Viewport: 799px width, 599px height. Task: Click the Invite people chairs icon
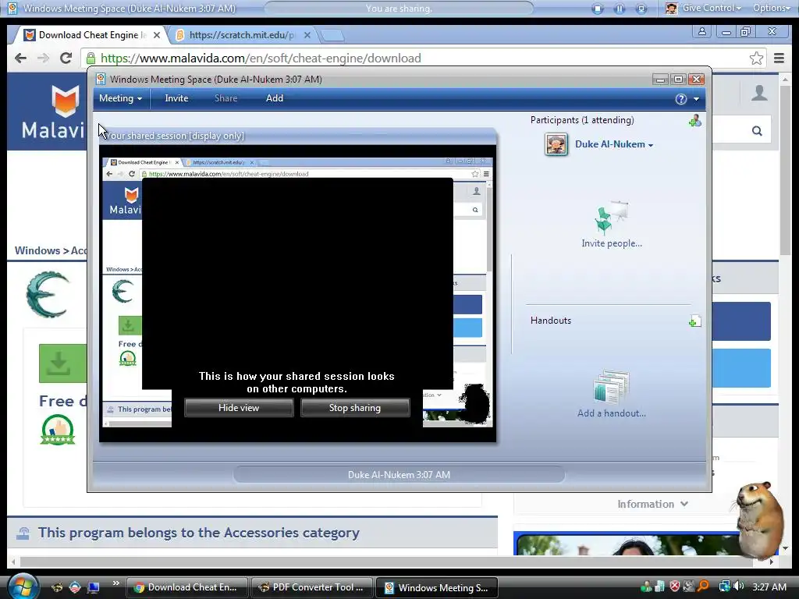coord(611,218)
